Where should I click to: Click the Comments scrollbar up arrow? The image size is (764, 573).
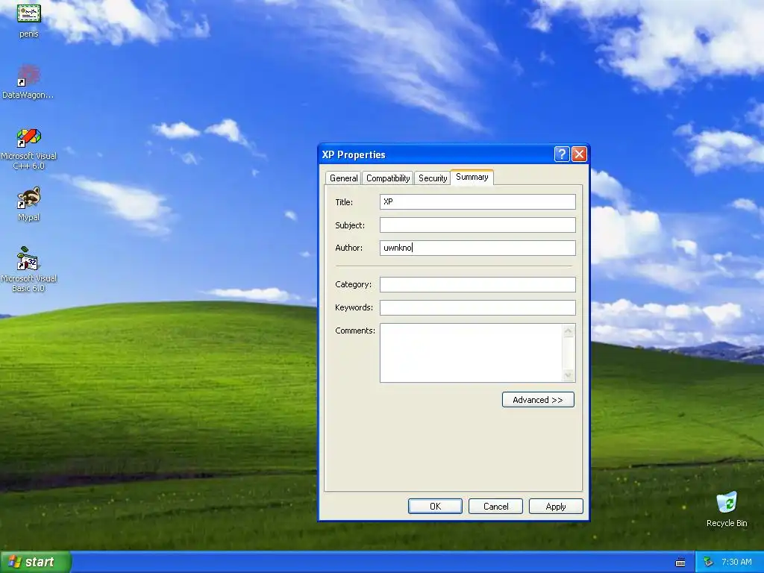tap(568, 331)
